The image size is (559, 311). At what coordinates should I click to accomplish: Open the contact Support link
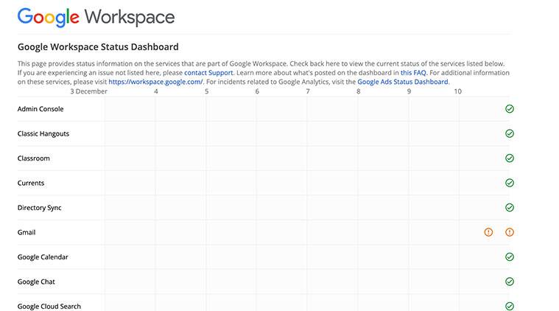click(x=208, y=73)
